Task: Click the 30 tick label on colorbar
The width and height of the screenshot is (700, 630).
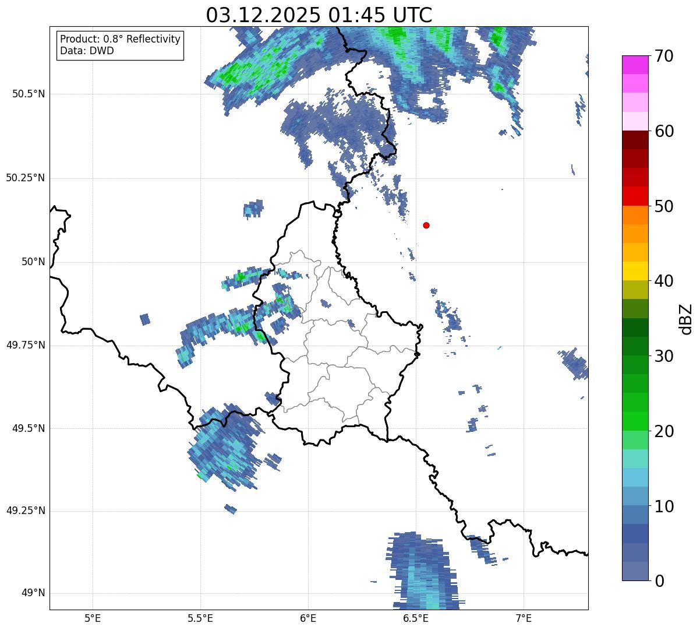Action: point(664,356)
